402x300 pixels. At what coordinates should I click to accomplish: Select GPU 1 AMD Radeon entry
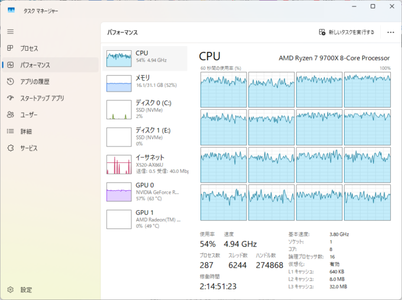pos(145,218)
